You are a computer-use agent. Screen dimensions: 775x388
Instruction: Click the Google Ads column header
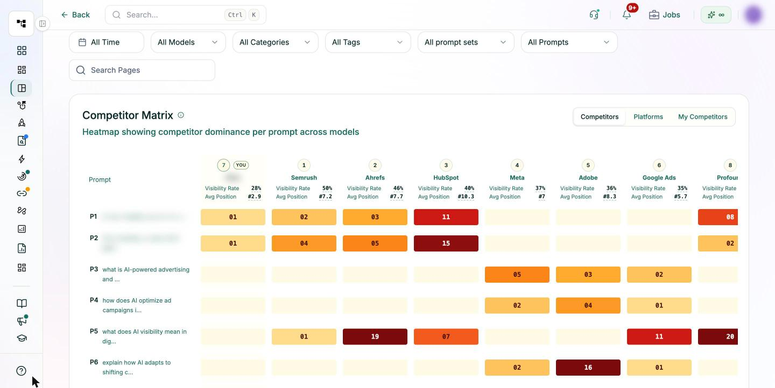tap(659, 177)
